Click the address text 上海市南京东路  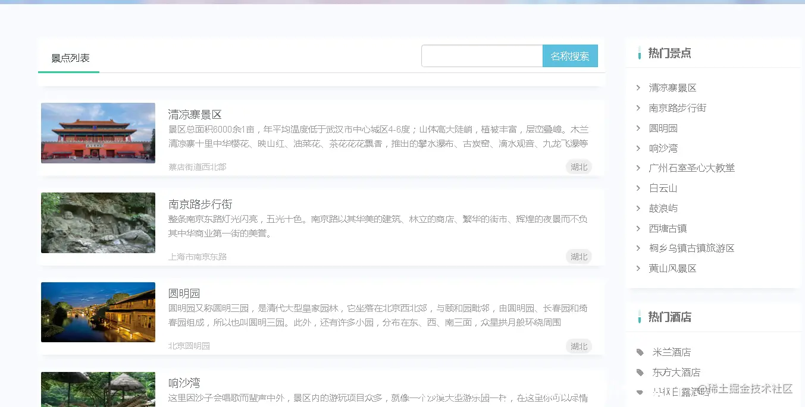tap(198, 257)
